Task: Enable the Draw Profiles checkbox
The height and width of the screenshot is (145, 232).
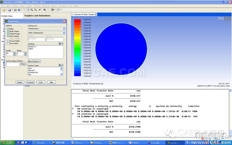Action: coord(8,41)
